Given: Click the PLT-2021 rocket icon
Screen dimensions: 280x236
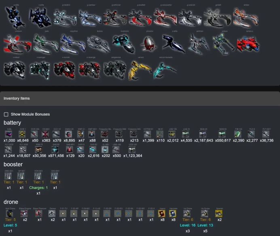Looking at the screenshot, I should 266,134.
